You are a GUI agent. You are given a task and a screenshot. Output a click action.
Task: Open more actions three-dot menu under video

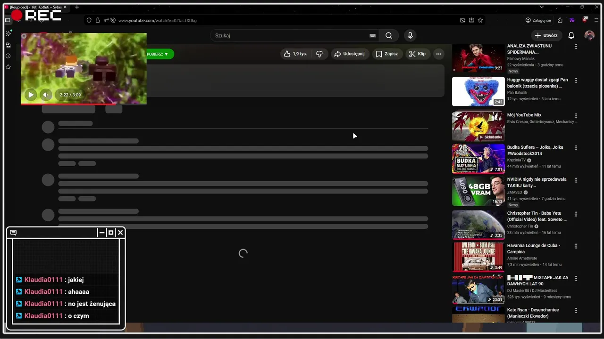439,54
